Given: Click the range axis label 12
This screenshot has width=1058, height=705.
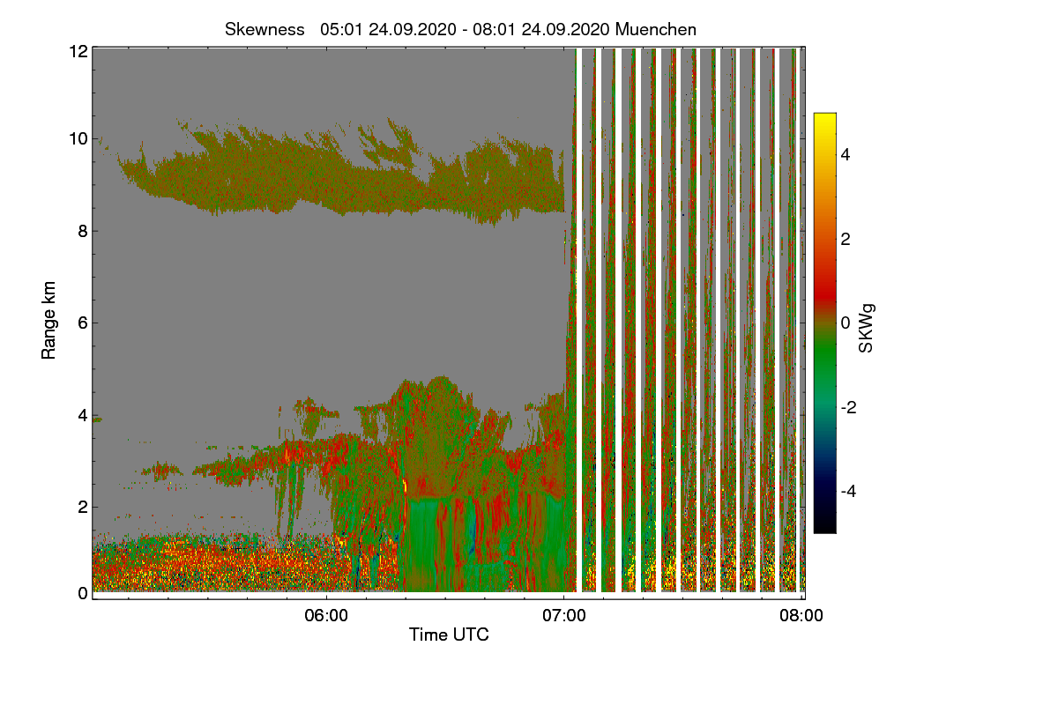Looking at the screenshot, I should click(78, 52).
